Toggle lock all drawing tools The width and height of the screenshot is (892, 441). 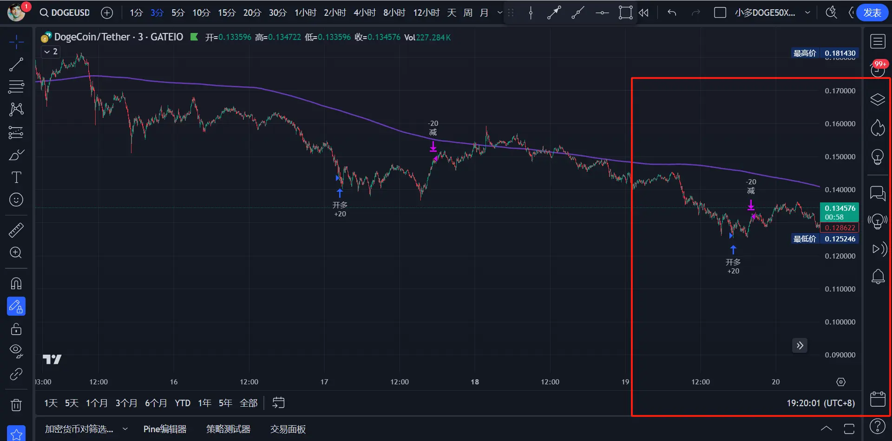[x=16, y=329]
